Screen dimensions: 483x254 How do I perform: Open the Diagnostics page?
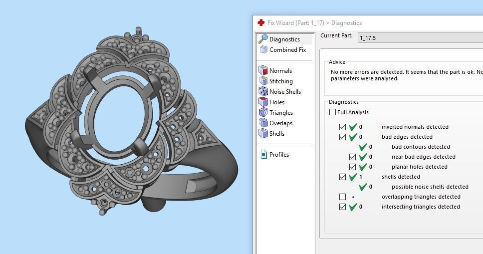(x=285, y=39)
